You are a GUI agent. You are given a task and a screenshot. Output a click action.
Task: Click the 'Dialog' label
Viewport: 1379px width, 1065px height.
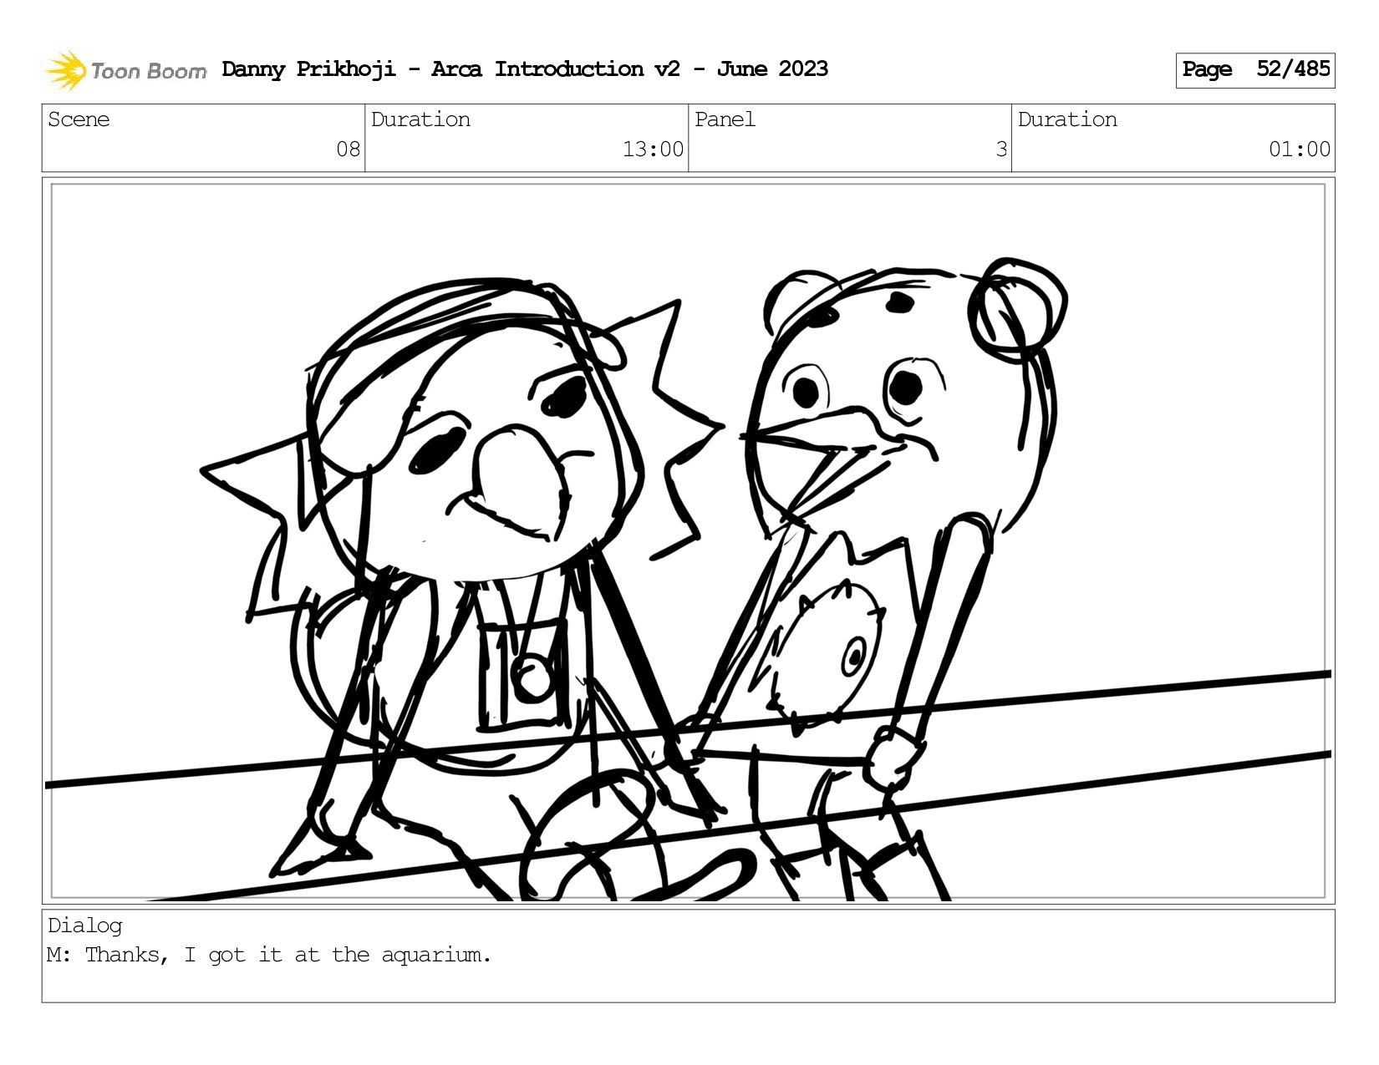(85, 926)
